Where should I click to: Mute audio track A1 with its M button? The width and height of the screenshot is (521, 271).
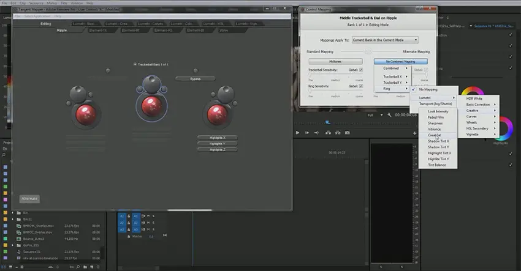tap(148, 216)
